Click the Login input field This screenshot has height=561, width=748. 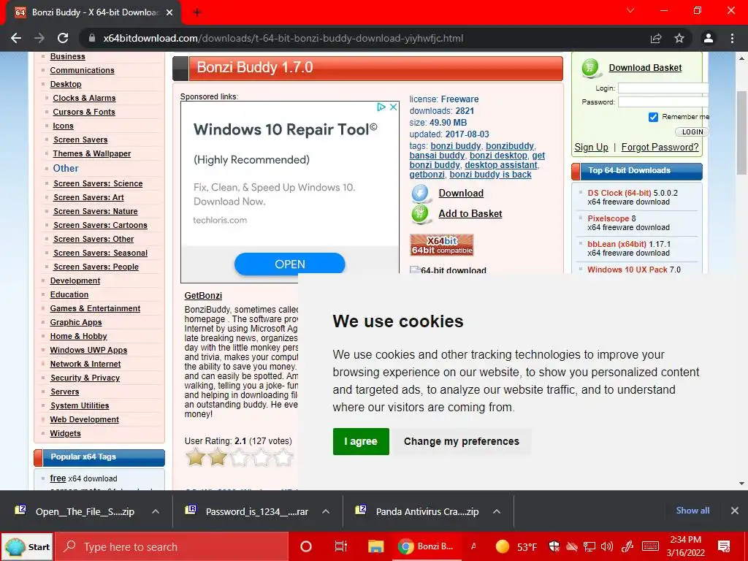[x=663, y=88]
